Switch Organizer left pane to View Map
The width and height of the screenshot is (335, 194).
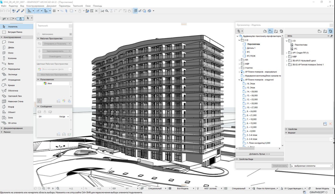click(271, 31)
